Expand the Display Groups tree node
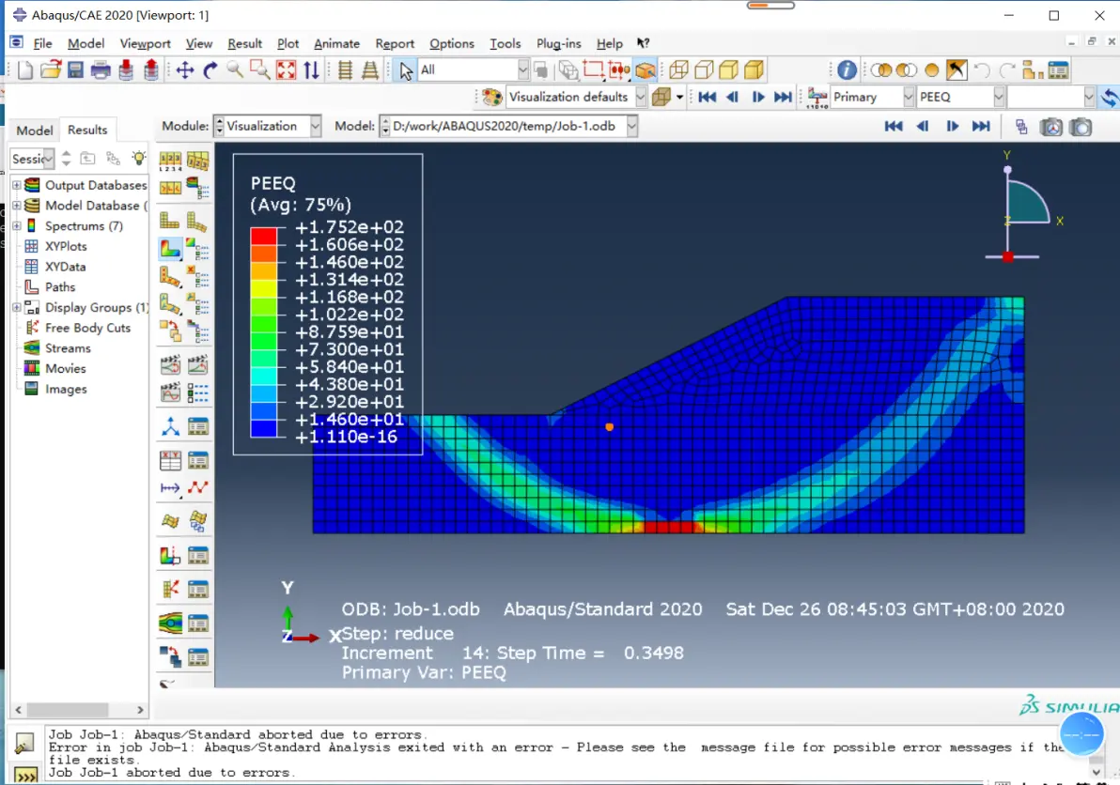This screenshot has height=785, width=1120. point(16,308)
